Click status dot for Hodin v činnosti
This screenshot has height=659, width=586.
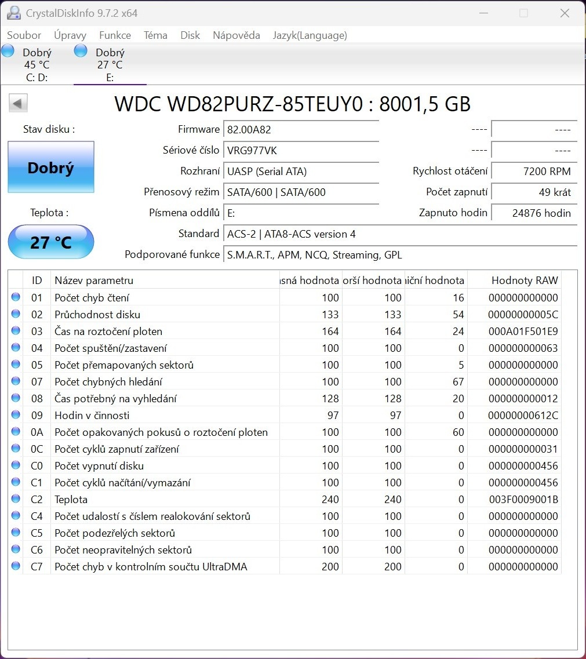click(x=16, y=414)
